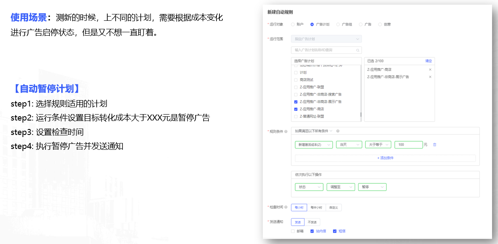Click the cost threshold field showing 100
The width and height of the screenshot is (498, 244).
pyautogui.click(x=408, y=145)
